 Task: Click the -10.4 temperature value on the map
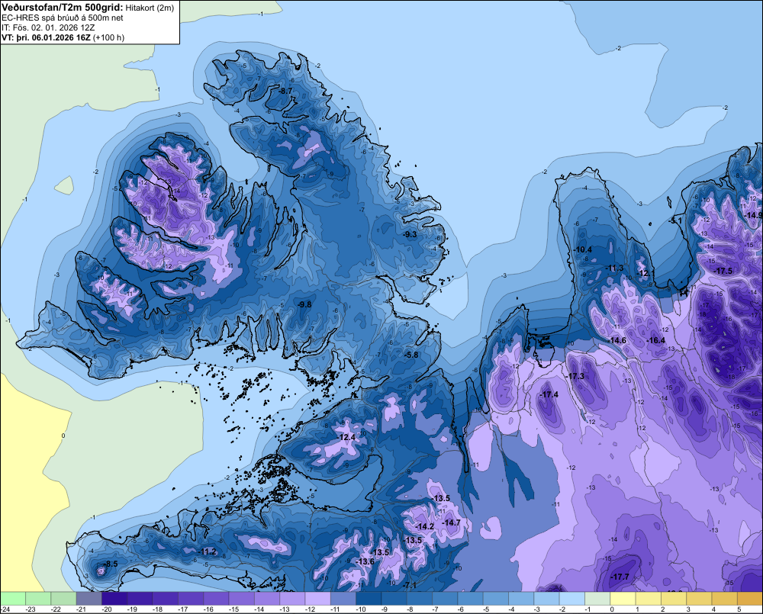click(583, 249)
